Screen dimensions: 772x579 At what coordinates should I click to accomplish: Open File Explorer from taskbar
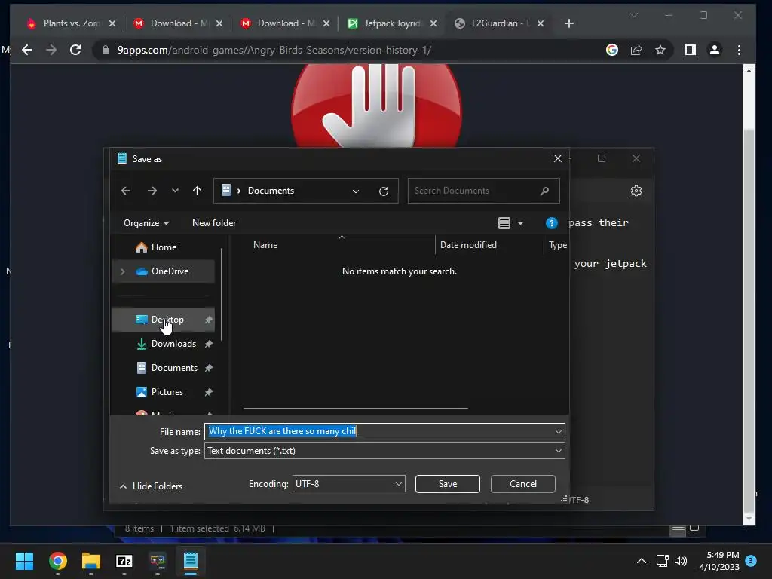coord(91,561)
